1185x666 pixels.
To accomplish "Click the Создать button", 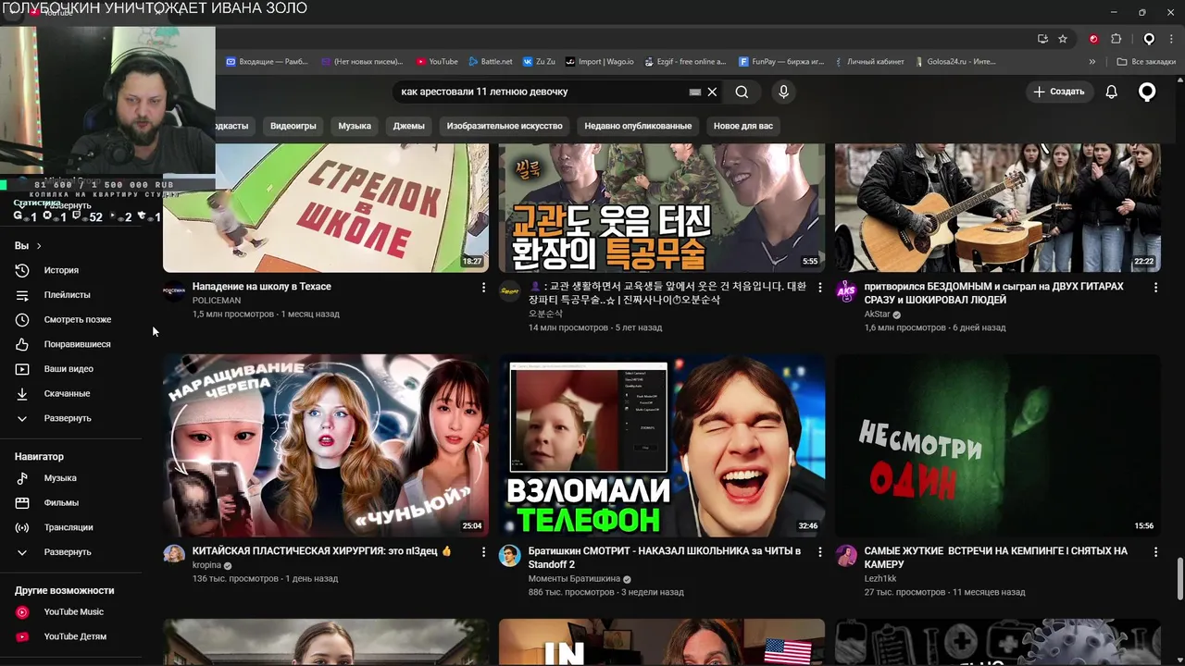I will [1059, 92].
